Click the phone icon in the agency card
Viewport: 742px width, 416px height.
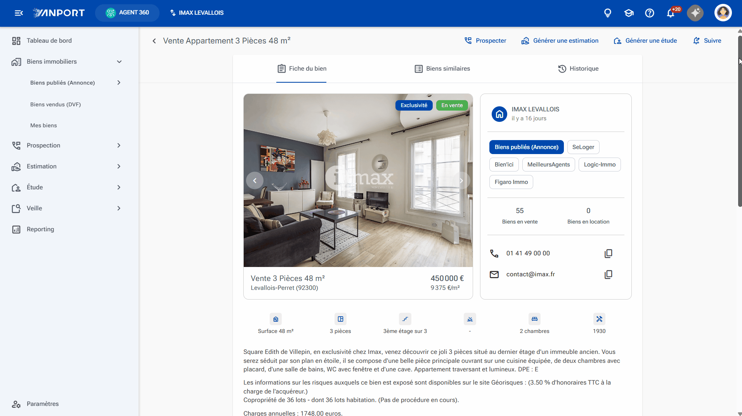(x=494, y=253)
